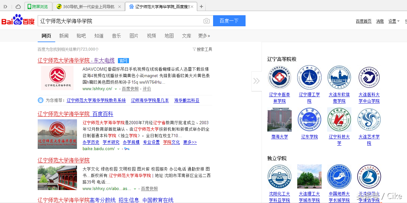Click the camera icon inside the search box
The width and height of the screenshot is (407, 203).
point(206,21)
